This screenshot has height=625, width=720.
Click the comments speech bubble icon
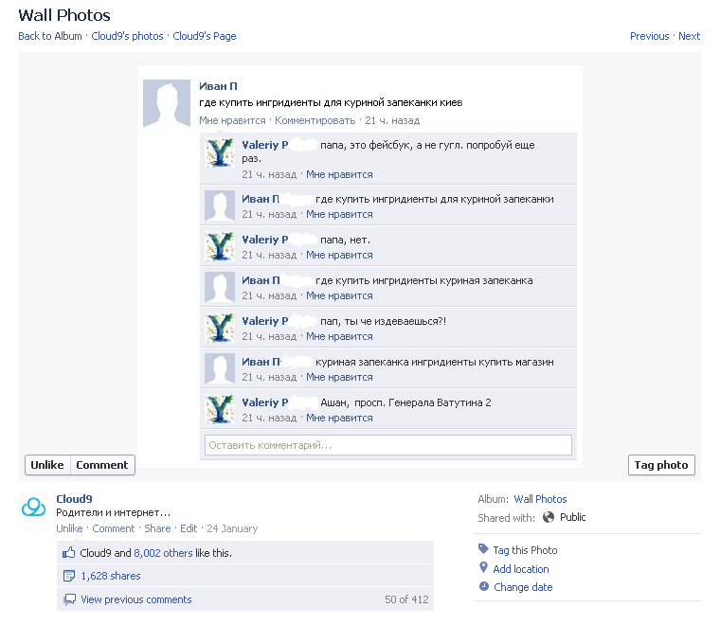(x=68, y=599)
